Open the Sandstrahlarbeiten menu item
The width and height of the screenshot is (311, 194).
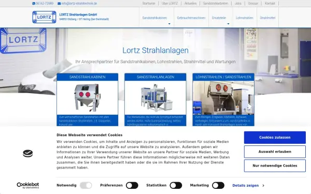[x=216, y=4]
